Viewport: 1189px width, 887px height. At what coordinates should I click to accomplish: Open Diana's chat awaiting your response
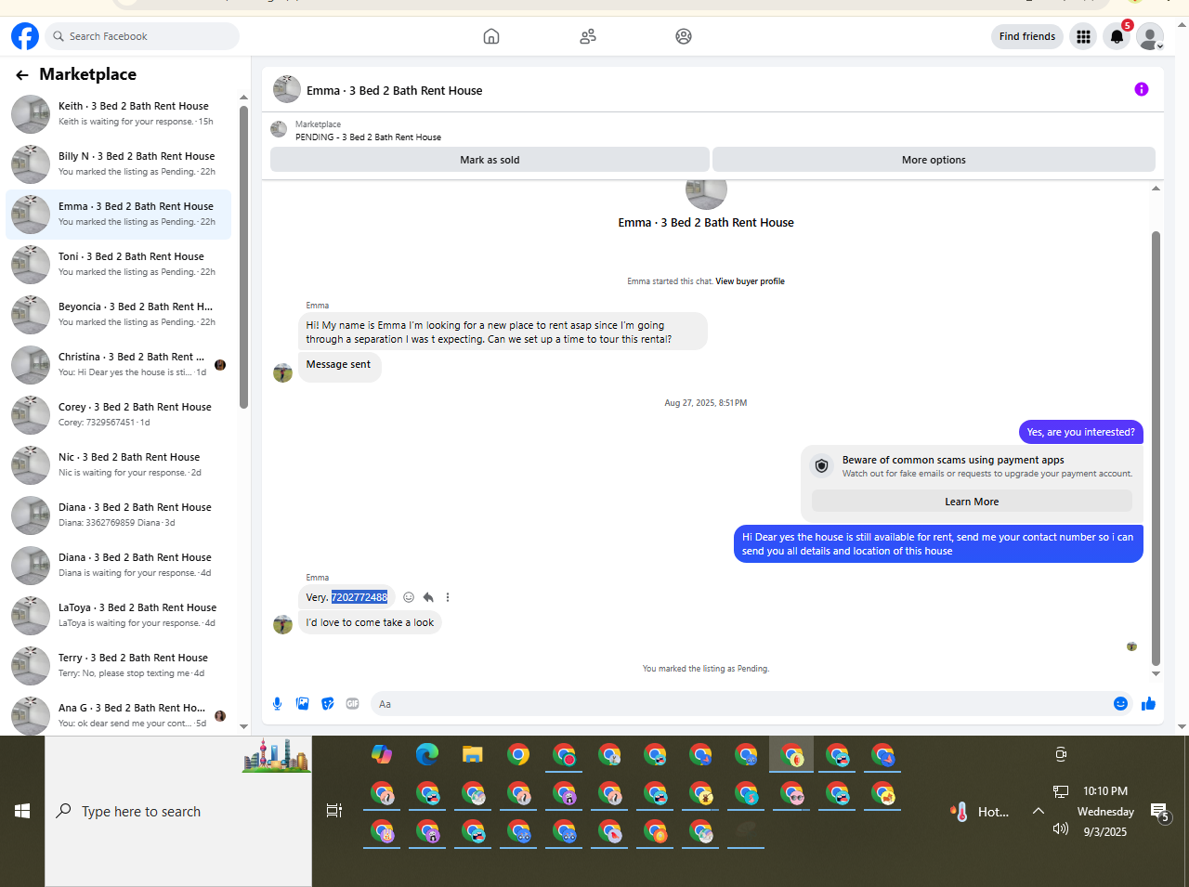[x=119, y=565]
